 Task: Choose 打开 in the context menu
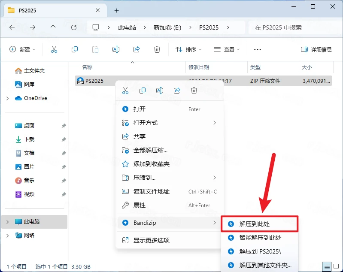[x=170, y=109]
